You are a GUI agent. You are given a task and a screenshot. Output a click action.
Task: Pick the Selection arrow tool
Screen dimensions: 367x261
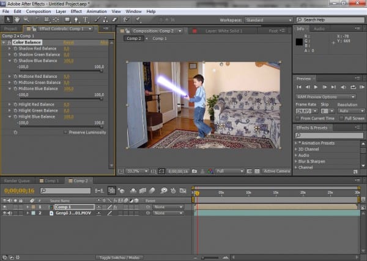[x=7, y=20]
